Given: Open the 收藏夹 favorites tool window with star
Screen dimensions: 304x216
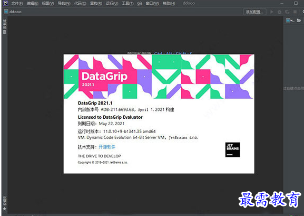Looking at the screenshot, I should pyautogui.click(x=5, y=203).
